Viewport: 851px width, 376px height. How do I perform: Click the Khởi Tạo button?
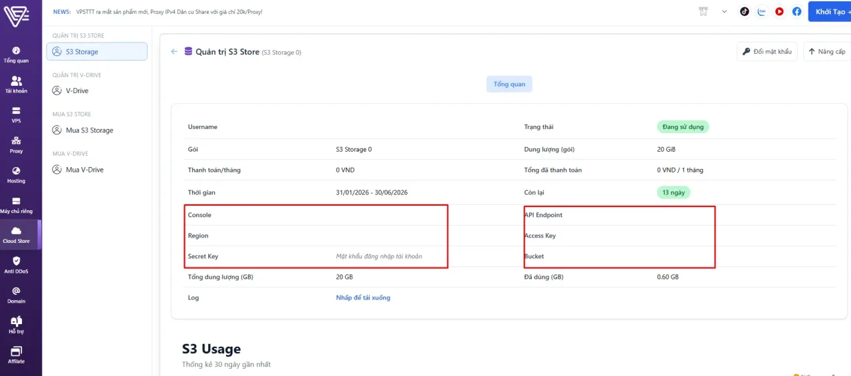tap(830, 11)
